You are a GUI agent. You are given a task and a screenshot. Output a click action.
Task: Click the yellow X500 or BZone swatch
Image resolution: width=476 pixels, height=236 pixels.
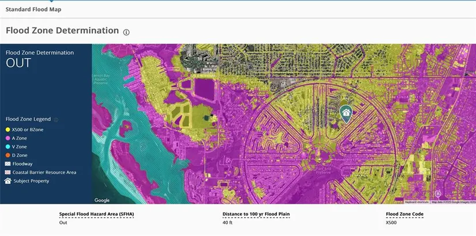8,130
